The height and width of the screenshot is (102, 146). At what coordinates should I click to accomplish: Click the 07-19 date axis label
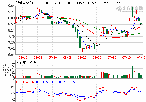(126, 58)
